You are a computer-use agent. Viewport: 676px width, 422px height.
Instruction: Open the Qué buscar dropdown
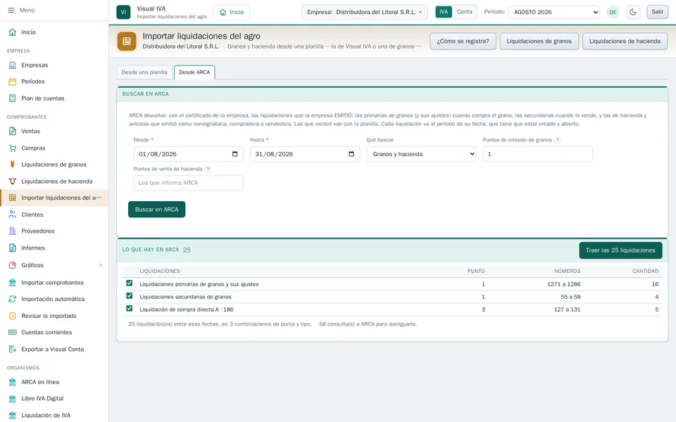(421, 154)
